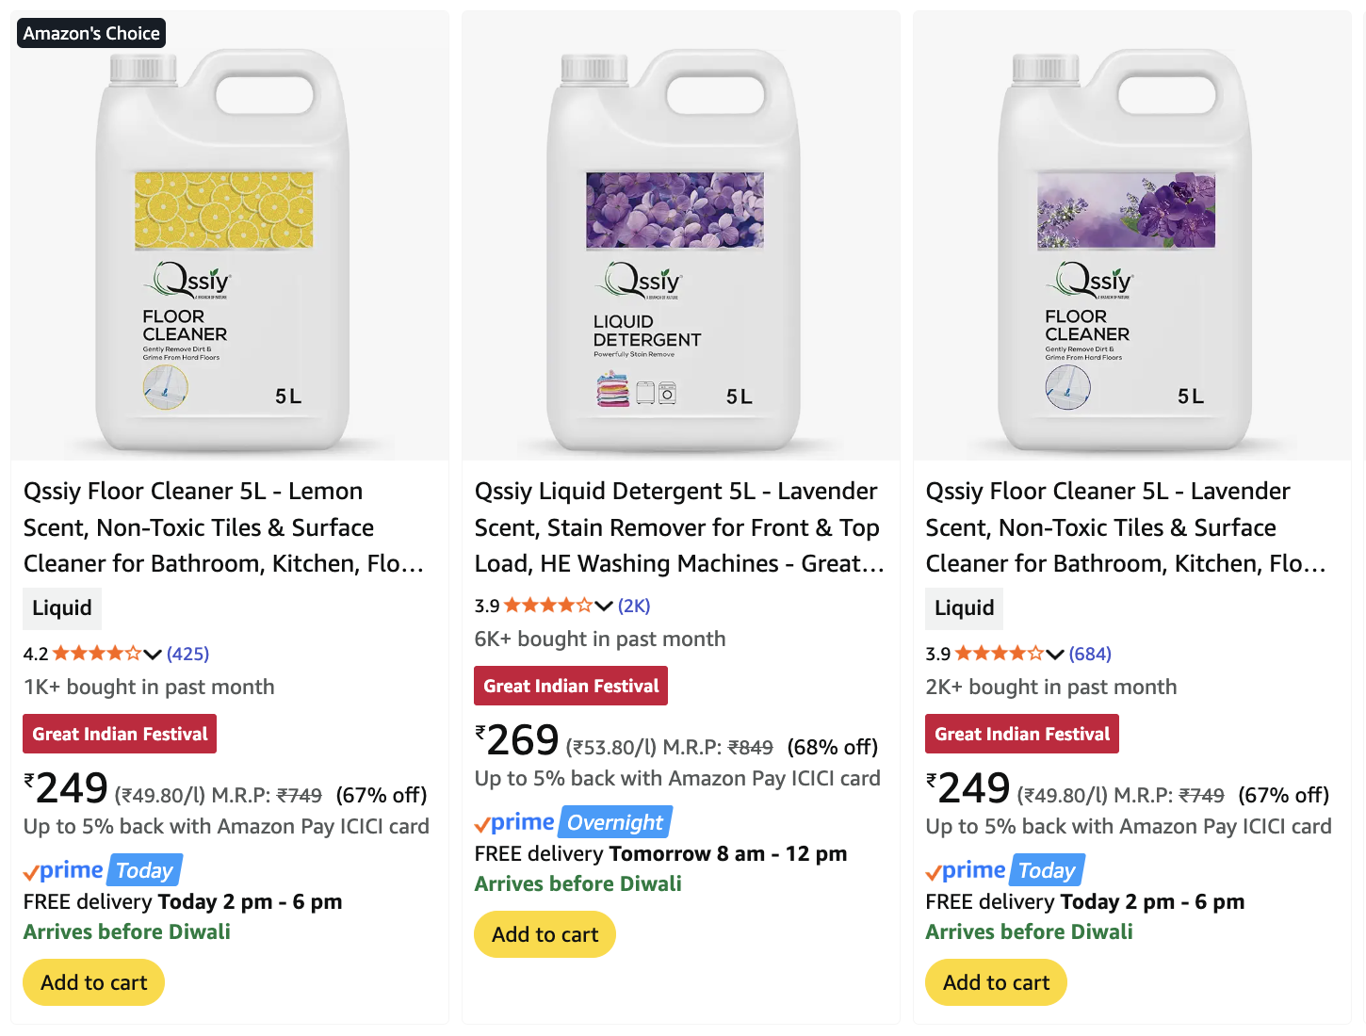Click star rating of Liquid Detergent
Image resolution: width=1366 pixels, height=1036 pixels.
click(547, 606)
